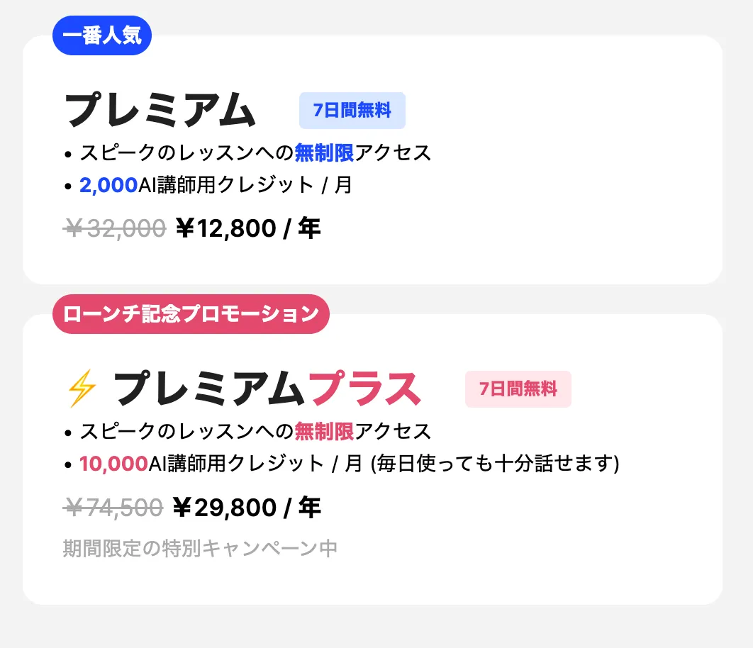Click the blue 無制限 highlighted text

(x=324, y=152)
